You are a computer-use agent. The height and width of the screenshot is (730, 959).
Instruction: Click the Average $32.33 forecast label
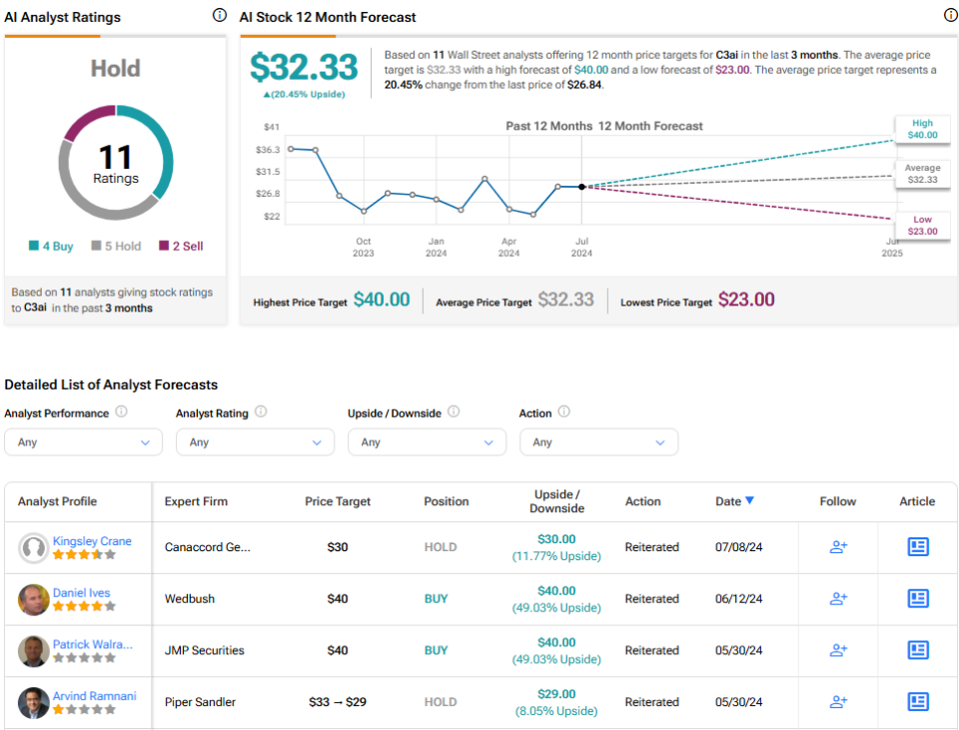(922, 174)
